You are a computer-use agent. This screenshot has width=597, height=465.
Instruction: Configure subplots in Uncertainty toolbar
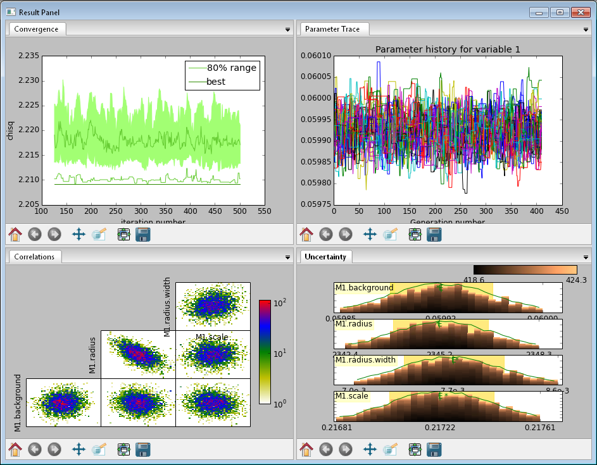pos(415,449)
